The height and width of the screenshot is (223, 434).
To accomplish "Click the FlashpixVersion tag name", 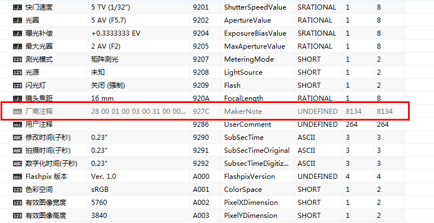I will coord(250,177).
